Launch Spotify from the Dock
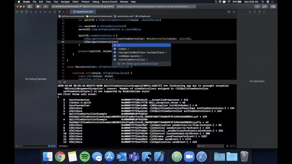Viewport: 292px width, 164px height. coord(85,156)
